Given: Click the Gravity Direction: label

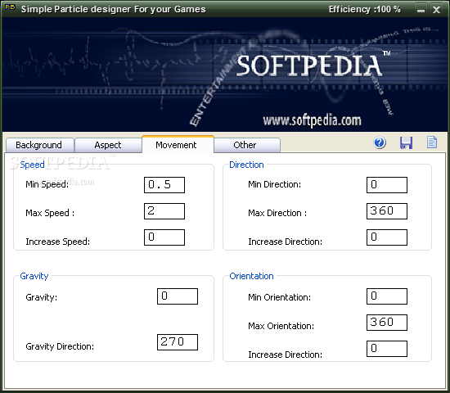Looking at the screenshot, I should [x=60, y=346].
